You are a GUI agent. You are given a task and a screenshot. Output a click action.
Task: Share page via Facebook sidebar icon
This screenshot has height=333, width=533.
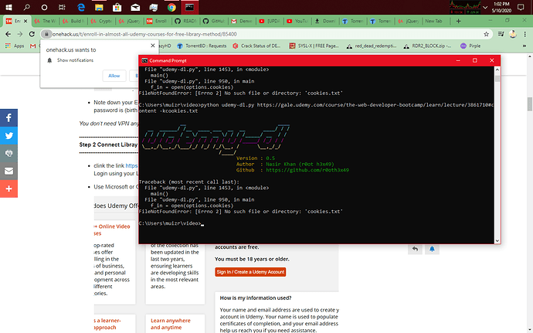pyautogui.click(x=8, y=118)
